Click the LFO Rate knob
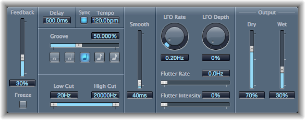Screen dimensions: 305x120 click(x=174, y=36)
